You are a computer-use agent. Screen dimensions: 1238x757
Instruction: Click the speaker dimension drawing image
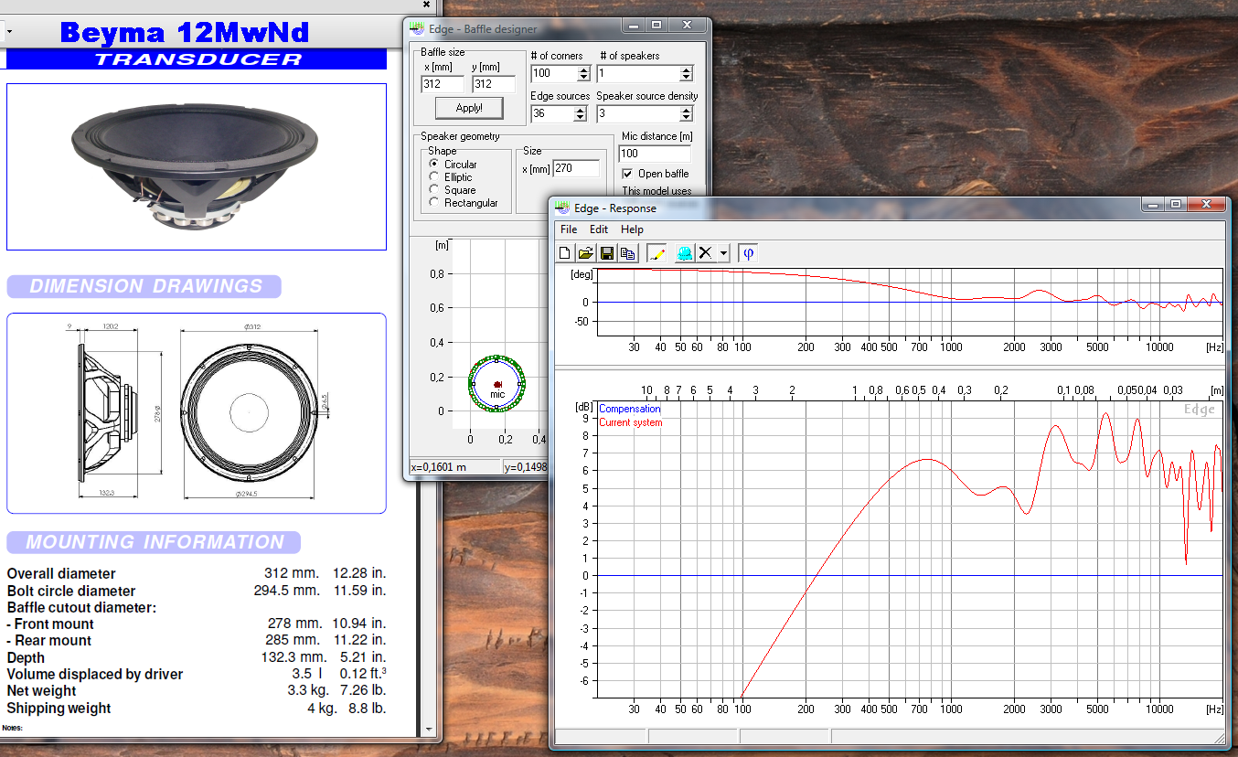click(196, 413)
